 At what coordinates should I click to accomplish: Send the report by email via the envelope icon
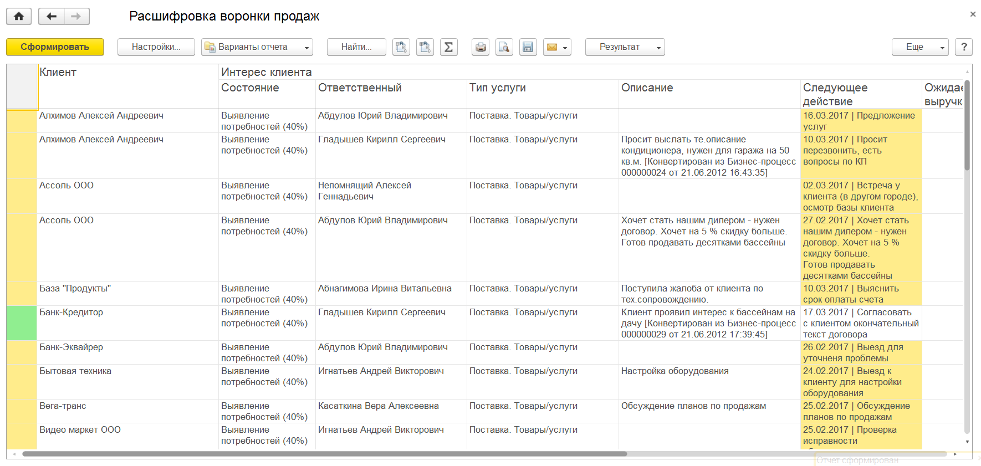click(557, 47)
